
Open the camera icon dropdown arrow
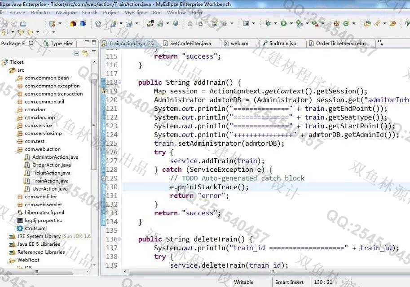click(x=254, y=23)
